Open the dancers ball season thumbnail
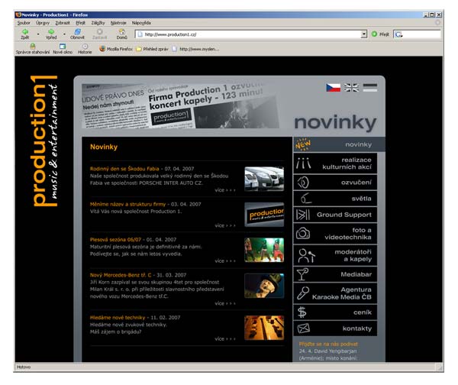The image size is (458, 385). (x=264, y=250)
